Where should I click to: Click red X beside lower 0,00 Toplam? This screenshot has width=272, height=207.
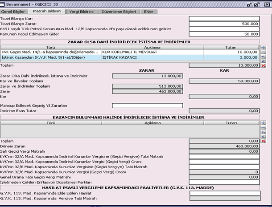coord(264,141)
